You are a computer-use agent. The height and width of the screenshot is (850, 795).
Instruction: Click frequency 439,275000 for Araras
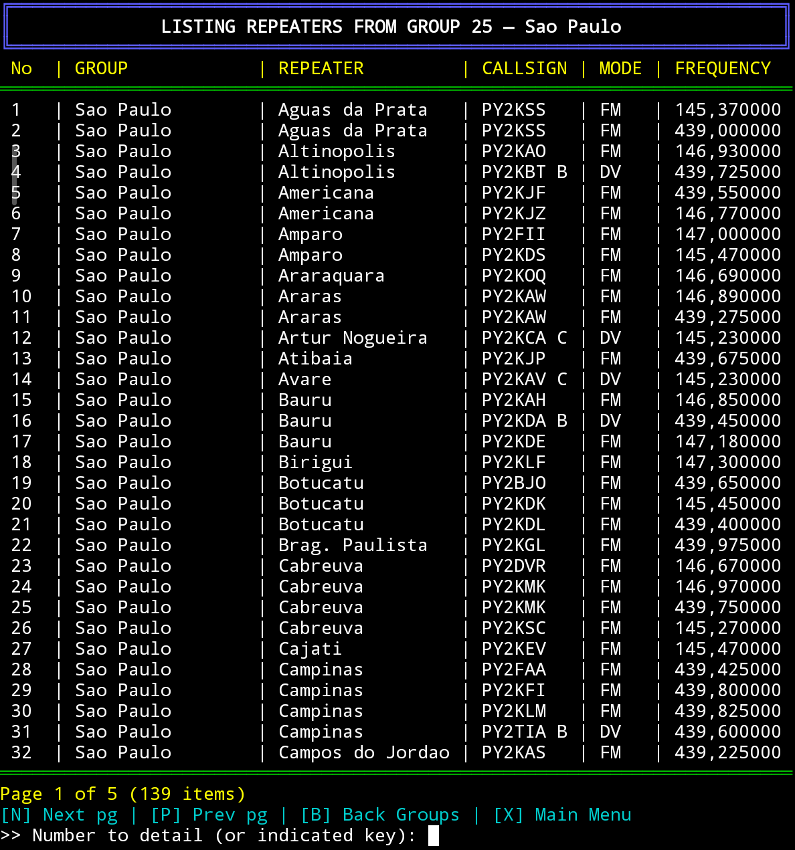point(728,317)
